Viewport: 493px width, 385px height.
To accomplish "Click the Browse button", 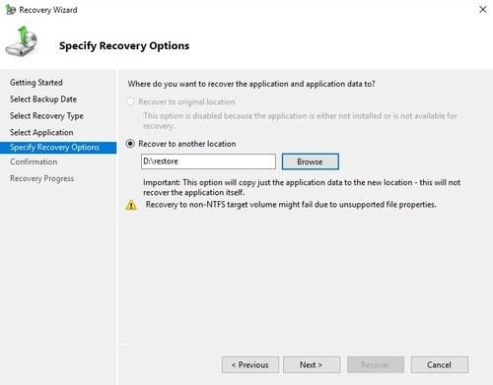I will click(310, 161).
